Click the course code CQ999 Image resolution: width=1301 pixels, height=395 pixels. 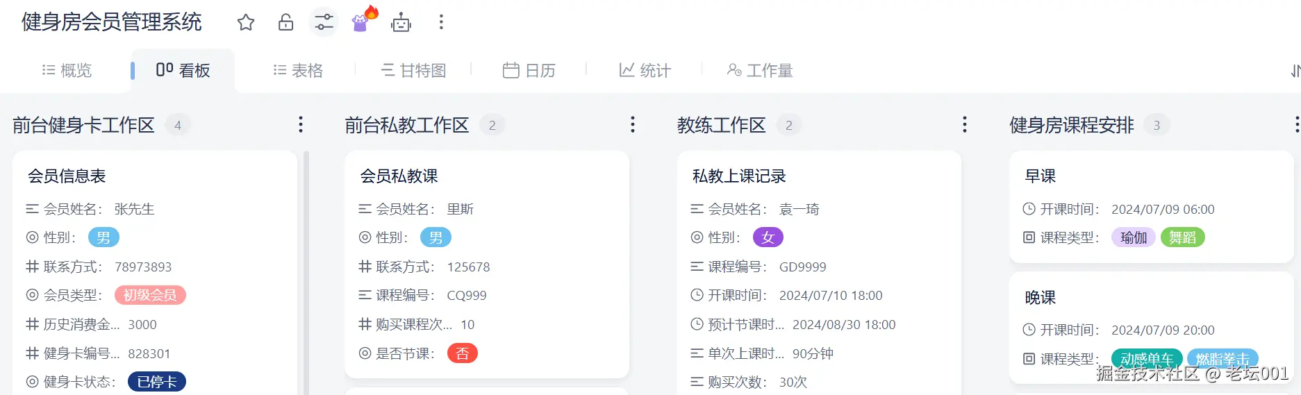click(467, 295)
